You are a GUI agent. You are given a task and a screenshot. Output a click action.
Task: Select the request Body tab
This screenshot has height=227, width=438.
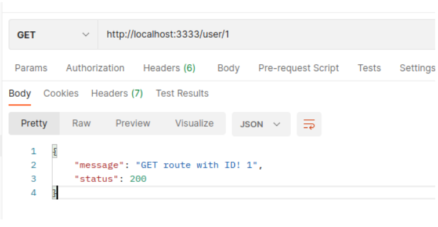(229, 68)
